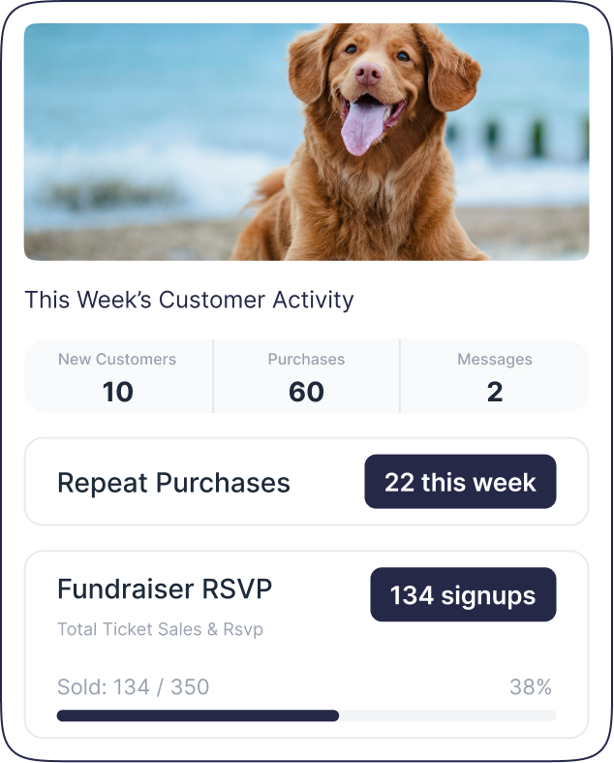The height and width of the screenshot is (763, 614).
Task: Click the "134 signups" badge
Action: 463,594
